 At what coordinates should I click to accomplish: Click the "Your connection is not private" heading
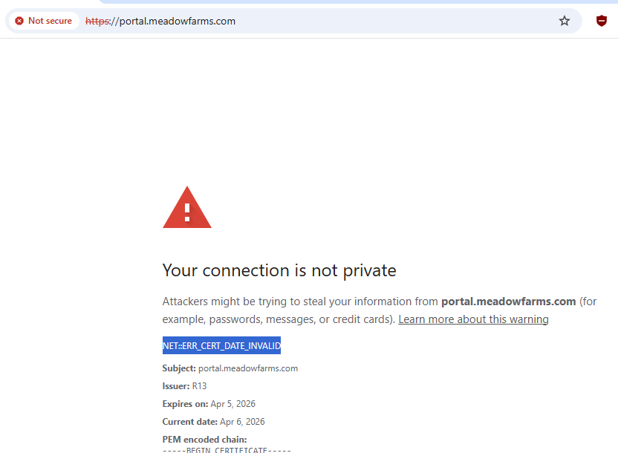click(279, 270)
